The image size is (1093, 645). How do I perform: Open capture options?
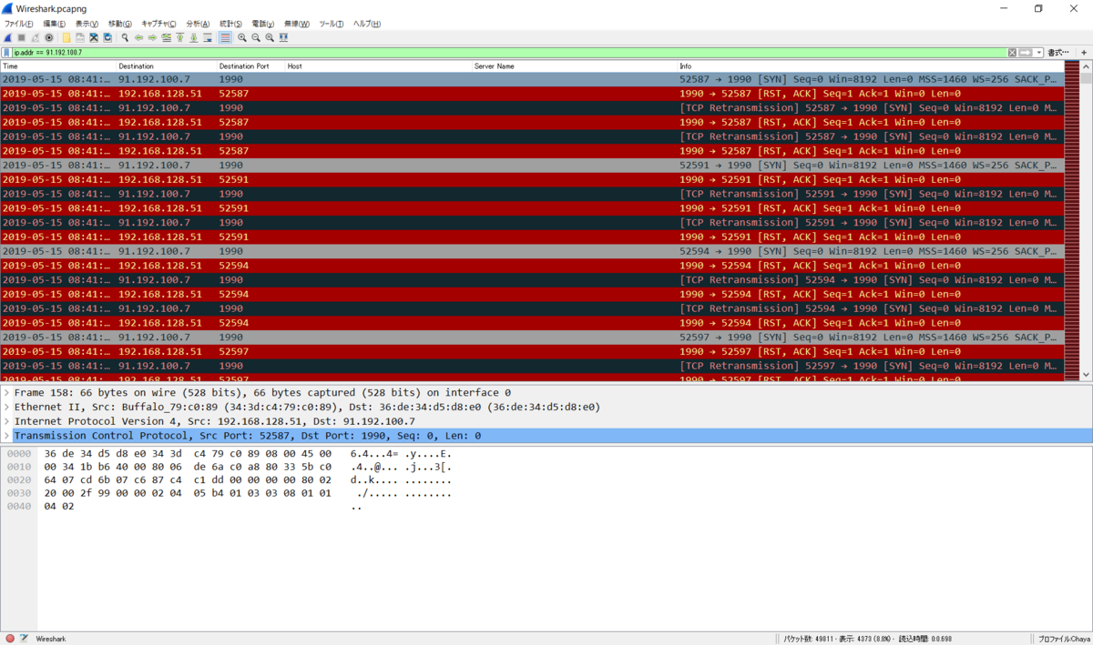(49, 37)
